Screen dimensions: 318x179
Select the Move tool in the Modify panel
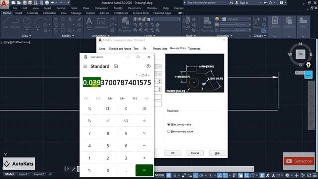pos(56,19)
